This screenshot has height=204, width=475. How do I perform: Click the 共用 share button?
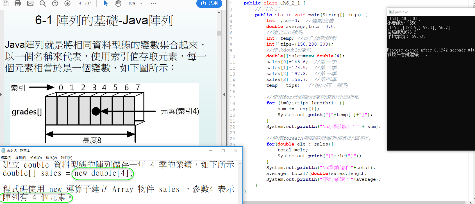coord(209,3)
